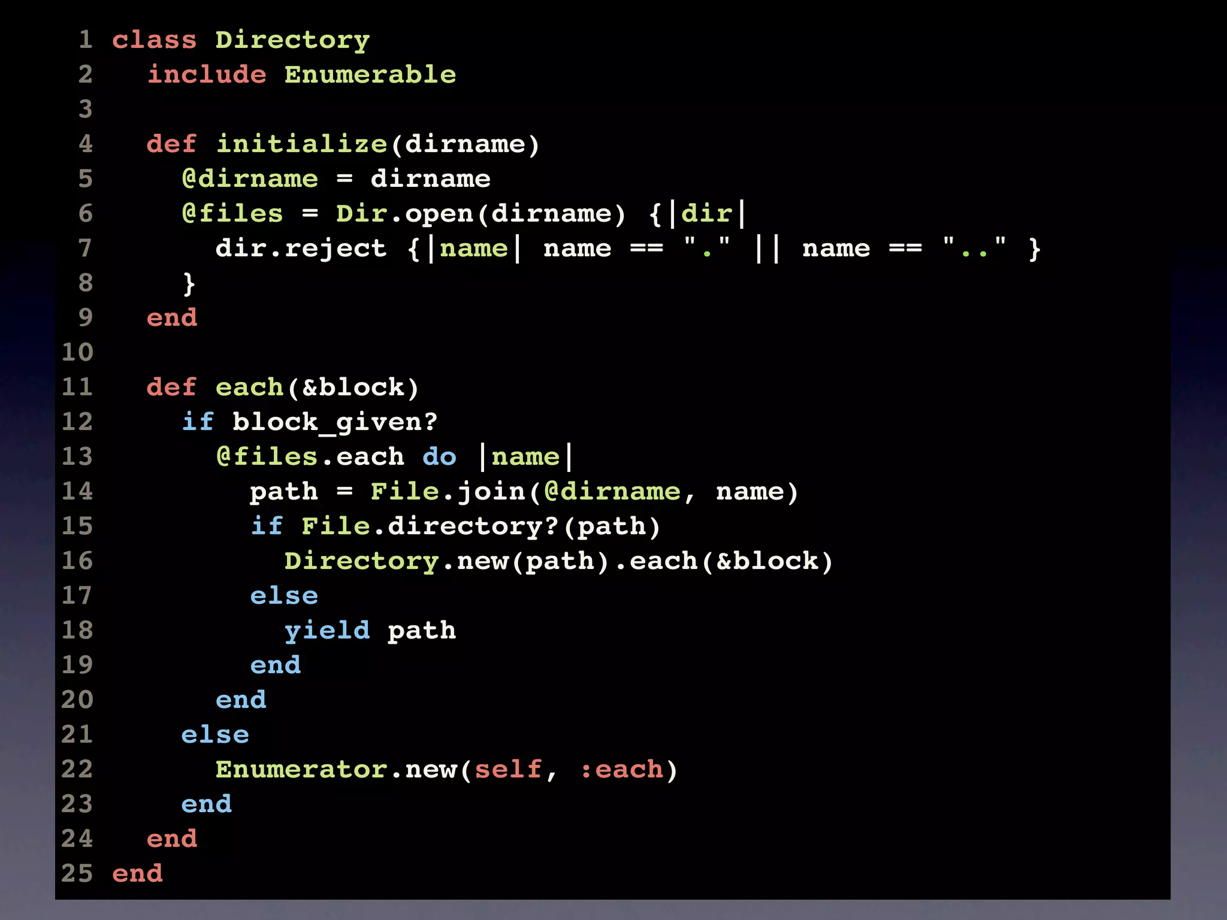
Task: Click the 'path' variable on line 14
Action: [x=284, y=492]
